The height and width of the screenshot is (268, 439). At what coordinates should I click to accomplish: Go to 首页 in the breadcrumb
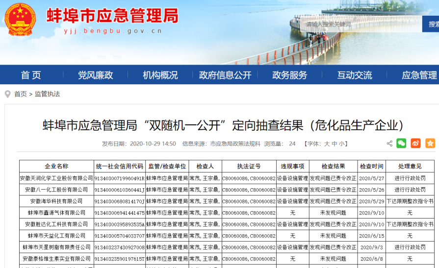(x=21, y=94)
